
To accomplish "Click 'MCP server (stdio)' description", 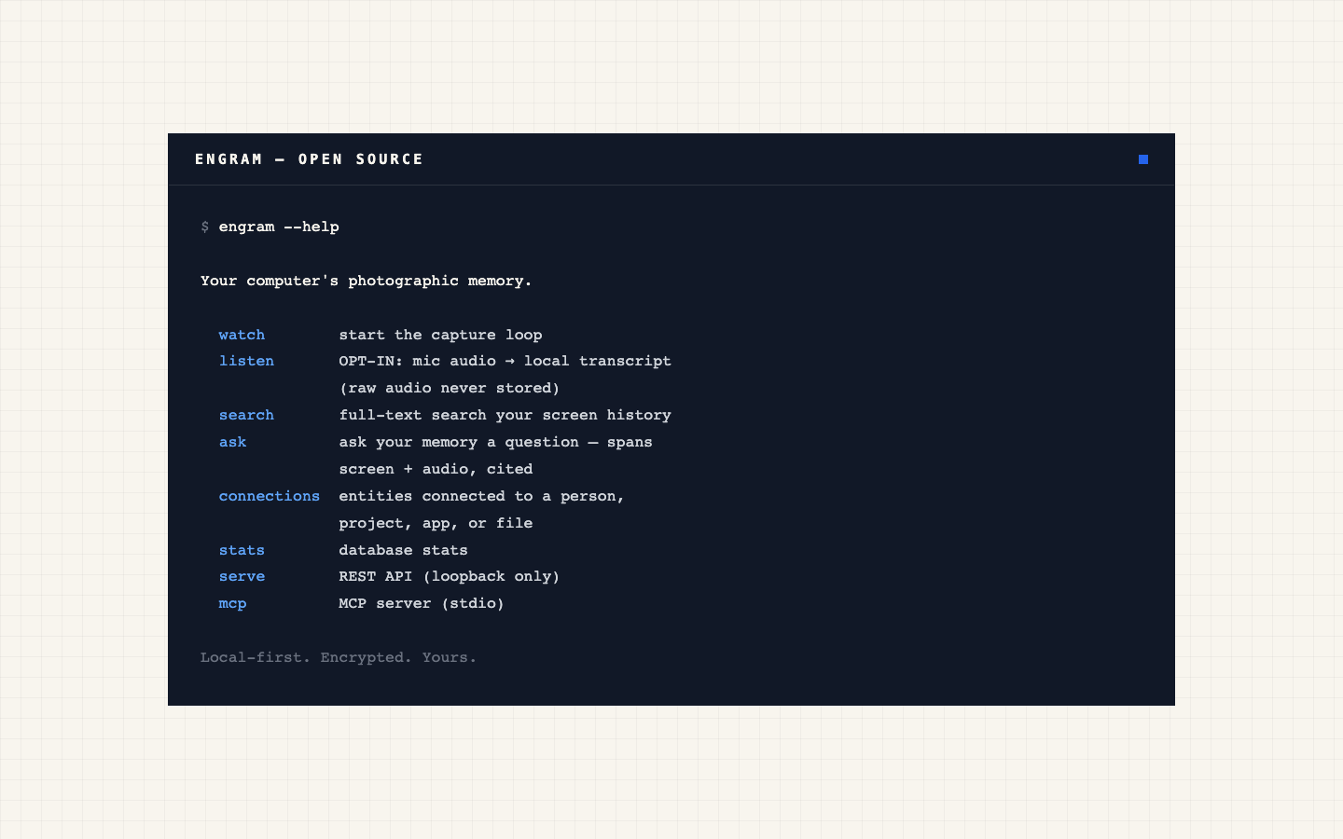I will (422, 603).
